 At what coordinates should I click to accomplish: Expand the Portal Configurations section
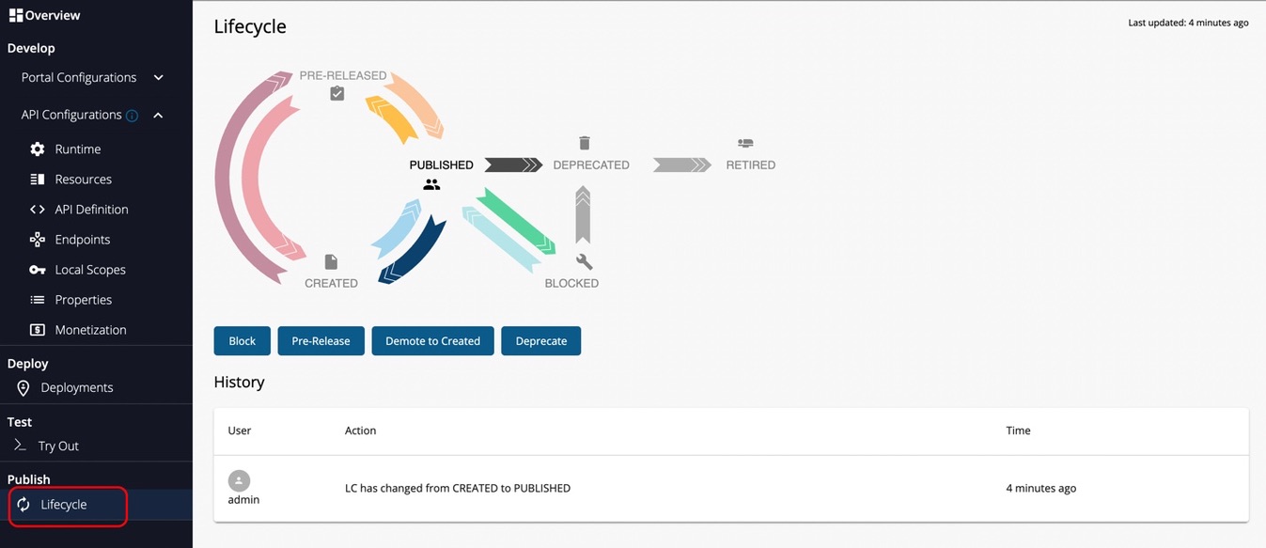tap(158, 77)
